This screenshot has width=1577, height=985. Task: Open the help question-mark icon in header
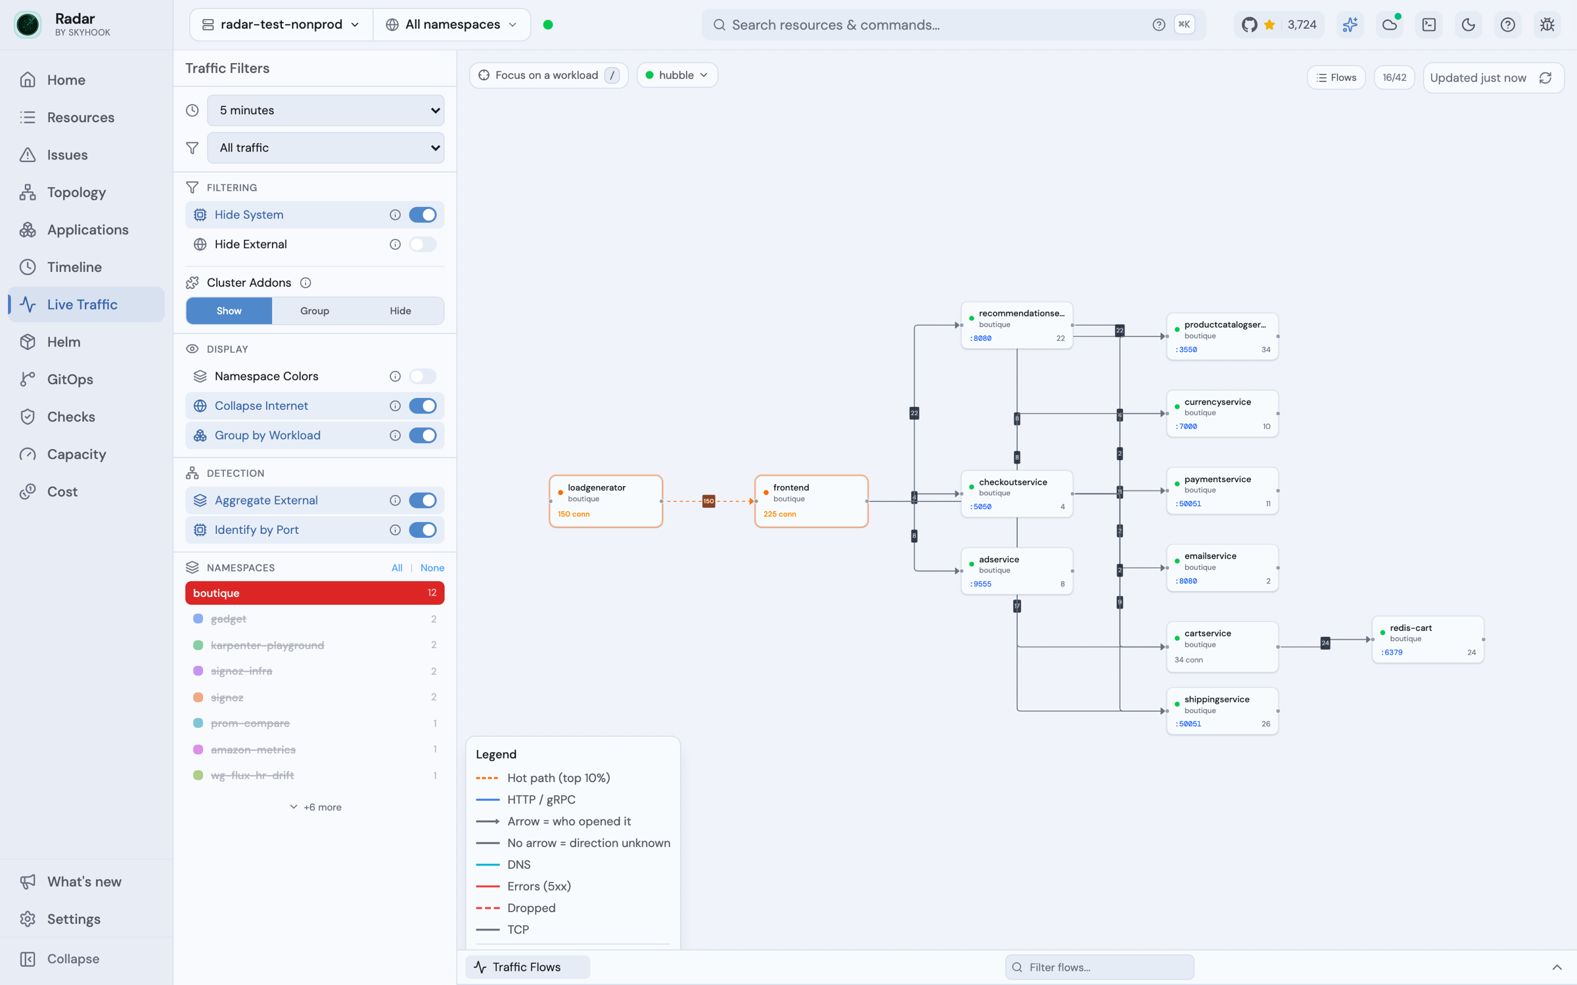[x=1508, y=25]
